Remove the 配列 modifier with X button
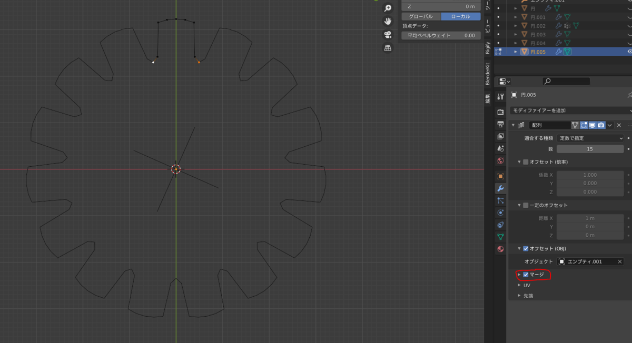The height and width of the screenshot is (343, 632). (619, 125)
